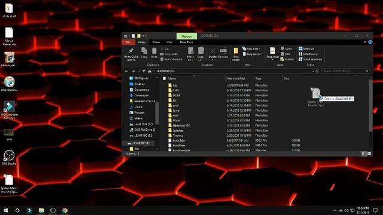Open the Windows Start menu
This screenshot has height=215, width=383.
click(5, 210)
